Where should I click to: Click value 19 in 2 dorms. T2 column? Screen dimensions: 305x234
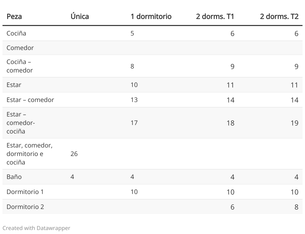[294, 123]
